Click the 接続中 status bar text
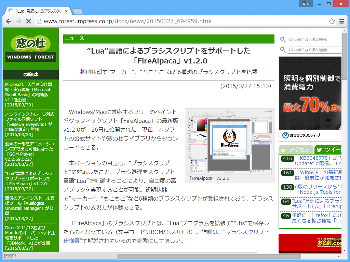Screen dimensions: 350x262 click(x=12, y=256)
